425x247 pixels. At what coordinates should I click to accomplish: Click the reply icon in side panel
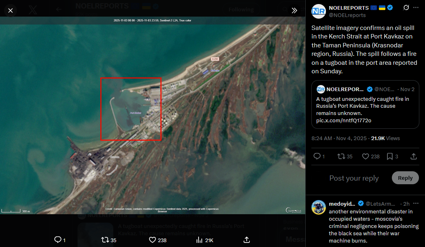317,156
